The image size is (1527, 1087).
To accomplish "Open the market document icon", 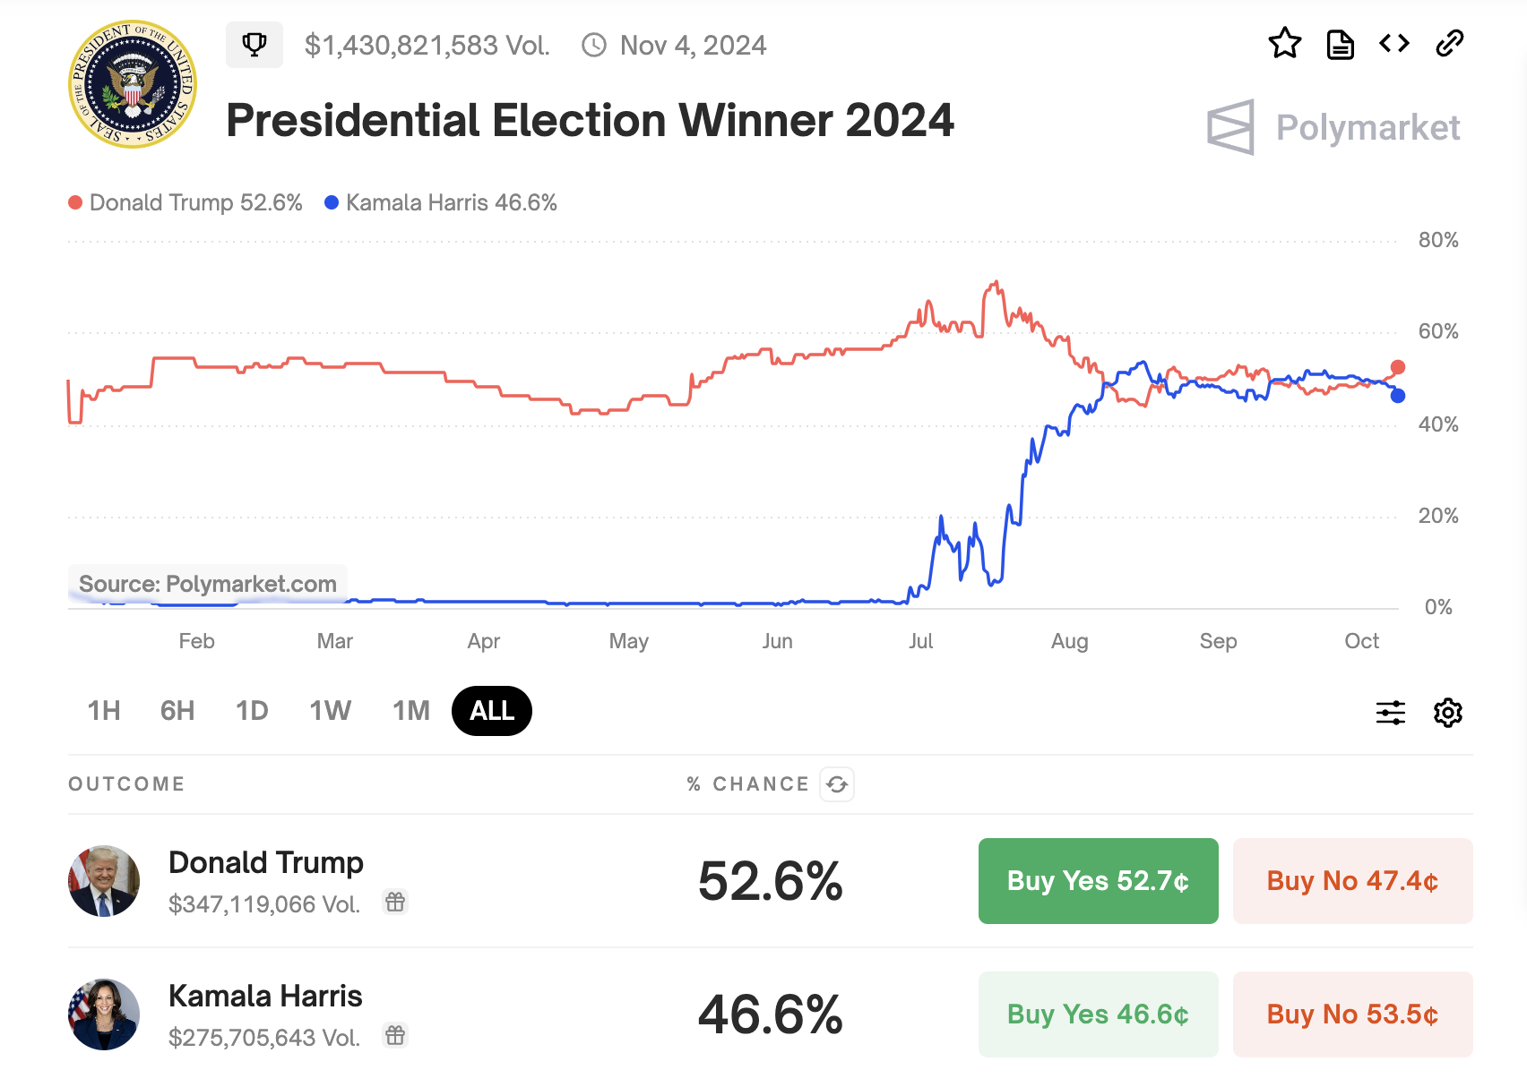I will (1340, 44).
